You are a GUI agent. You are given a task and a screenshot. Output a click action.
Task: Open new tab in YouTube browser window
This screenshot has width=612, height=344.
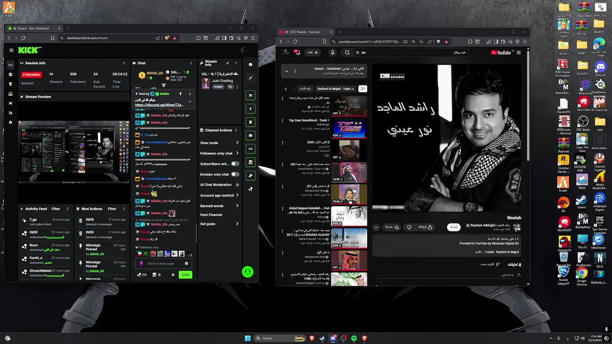pos(339,32)
